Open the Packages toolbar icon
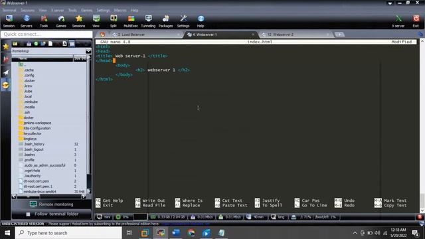Image resolution: width=425 pixels, height=239 pixels. tap(165, 21)
